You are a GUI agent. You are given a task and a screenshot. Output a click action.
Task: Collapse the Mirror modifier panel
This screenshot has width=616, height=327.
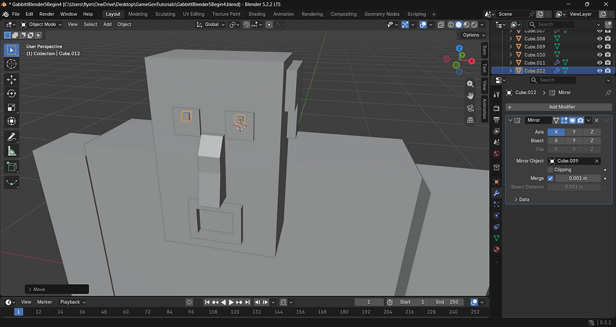point(510,120)
